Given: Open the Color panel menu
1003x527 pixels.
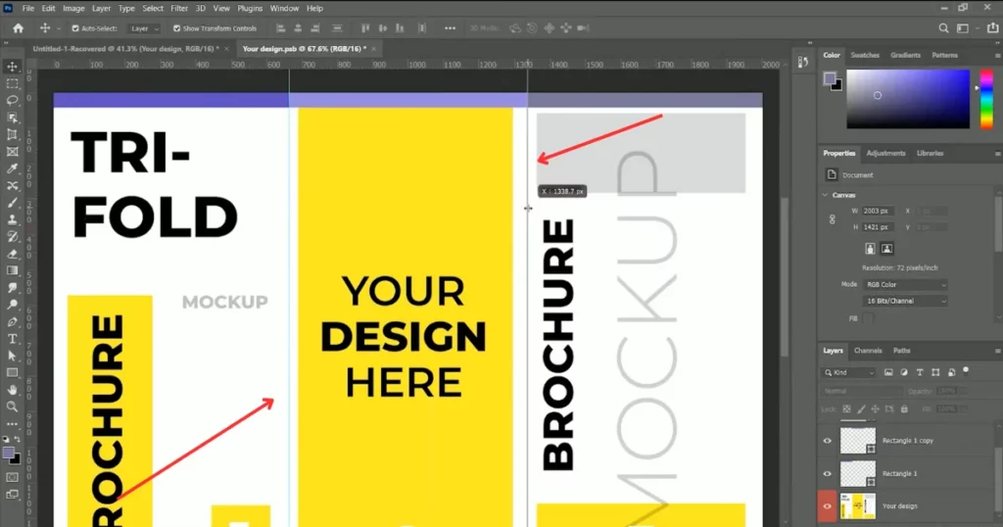Looking at the screenshot, I should (x=997, y=56).
